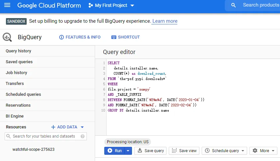Focus the tables and datasets search field
280x161 pixels.
coord(44,136)
